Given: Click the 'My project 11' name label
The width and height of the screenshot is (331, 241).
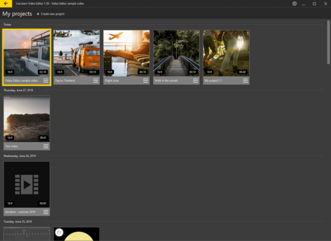Looking at the screenshot, I should [213, 81].
